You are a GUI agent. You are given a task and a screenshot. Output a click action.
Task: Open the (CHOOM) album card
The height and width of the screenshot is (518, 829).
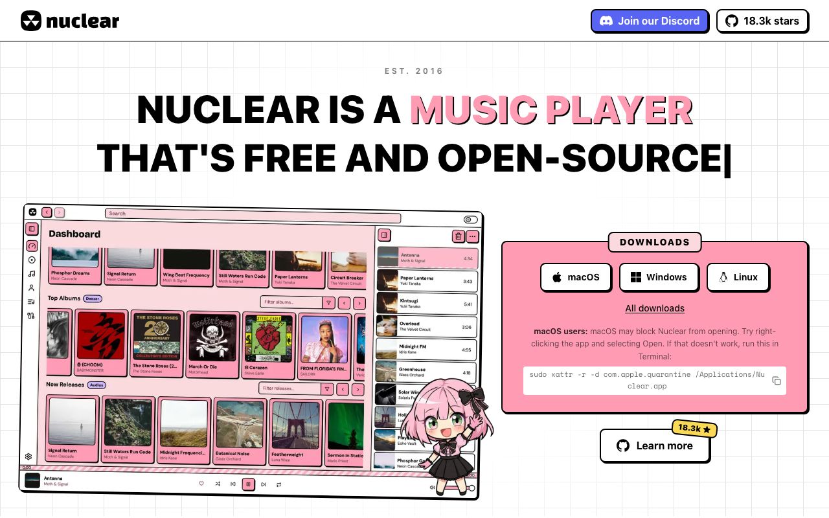[x=100, y=342]
